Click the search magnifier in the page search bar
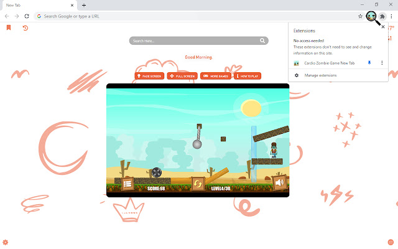The width and height of the screenshot is (398, 249). point(262,40)
